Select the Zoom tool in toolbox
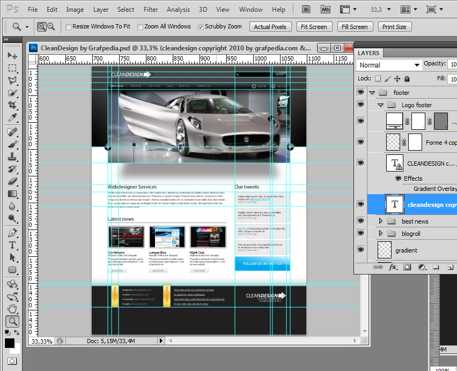This screenshot has height=371, width=457. point(12,322)
